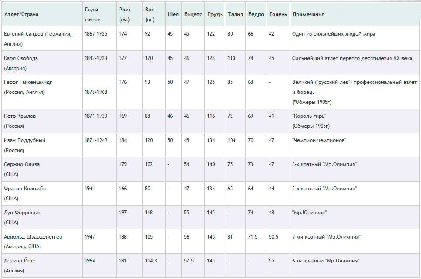Select Карл Свобода's weight cell 170

pyautogui.click(x=149, y=58)
